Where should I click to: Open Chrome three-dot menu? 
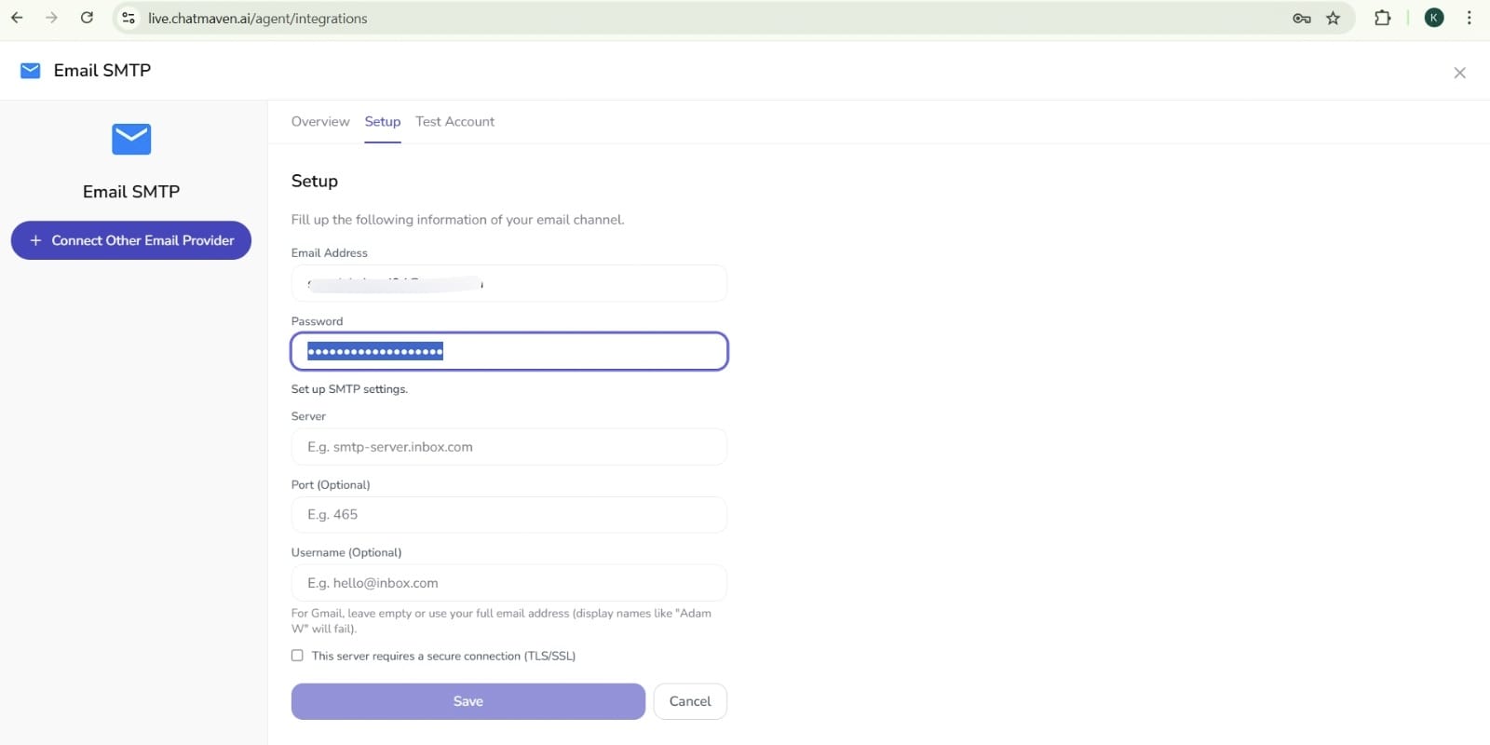click(x=1470, y=18)
